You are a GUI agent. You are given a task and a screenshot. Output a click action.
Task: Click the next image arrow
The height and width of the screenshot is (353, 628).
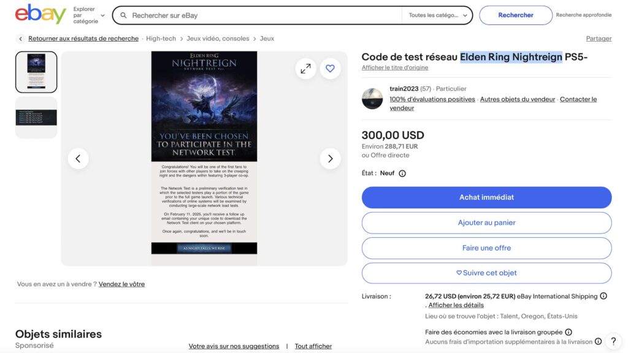330,158
